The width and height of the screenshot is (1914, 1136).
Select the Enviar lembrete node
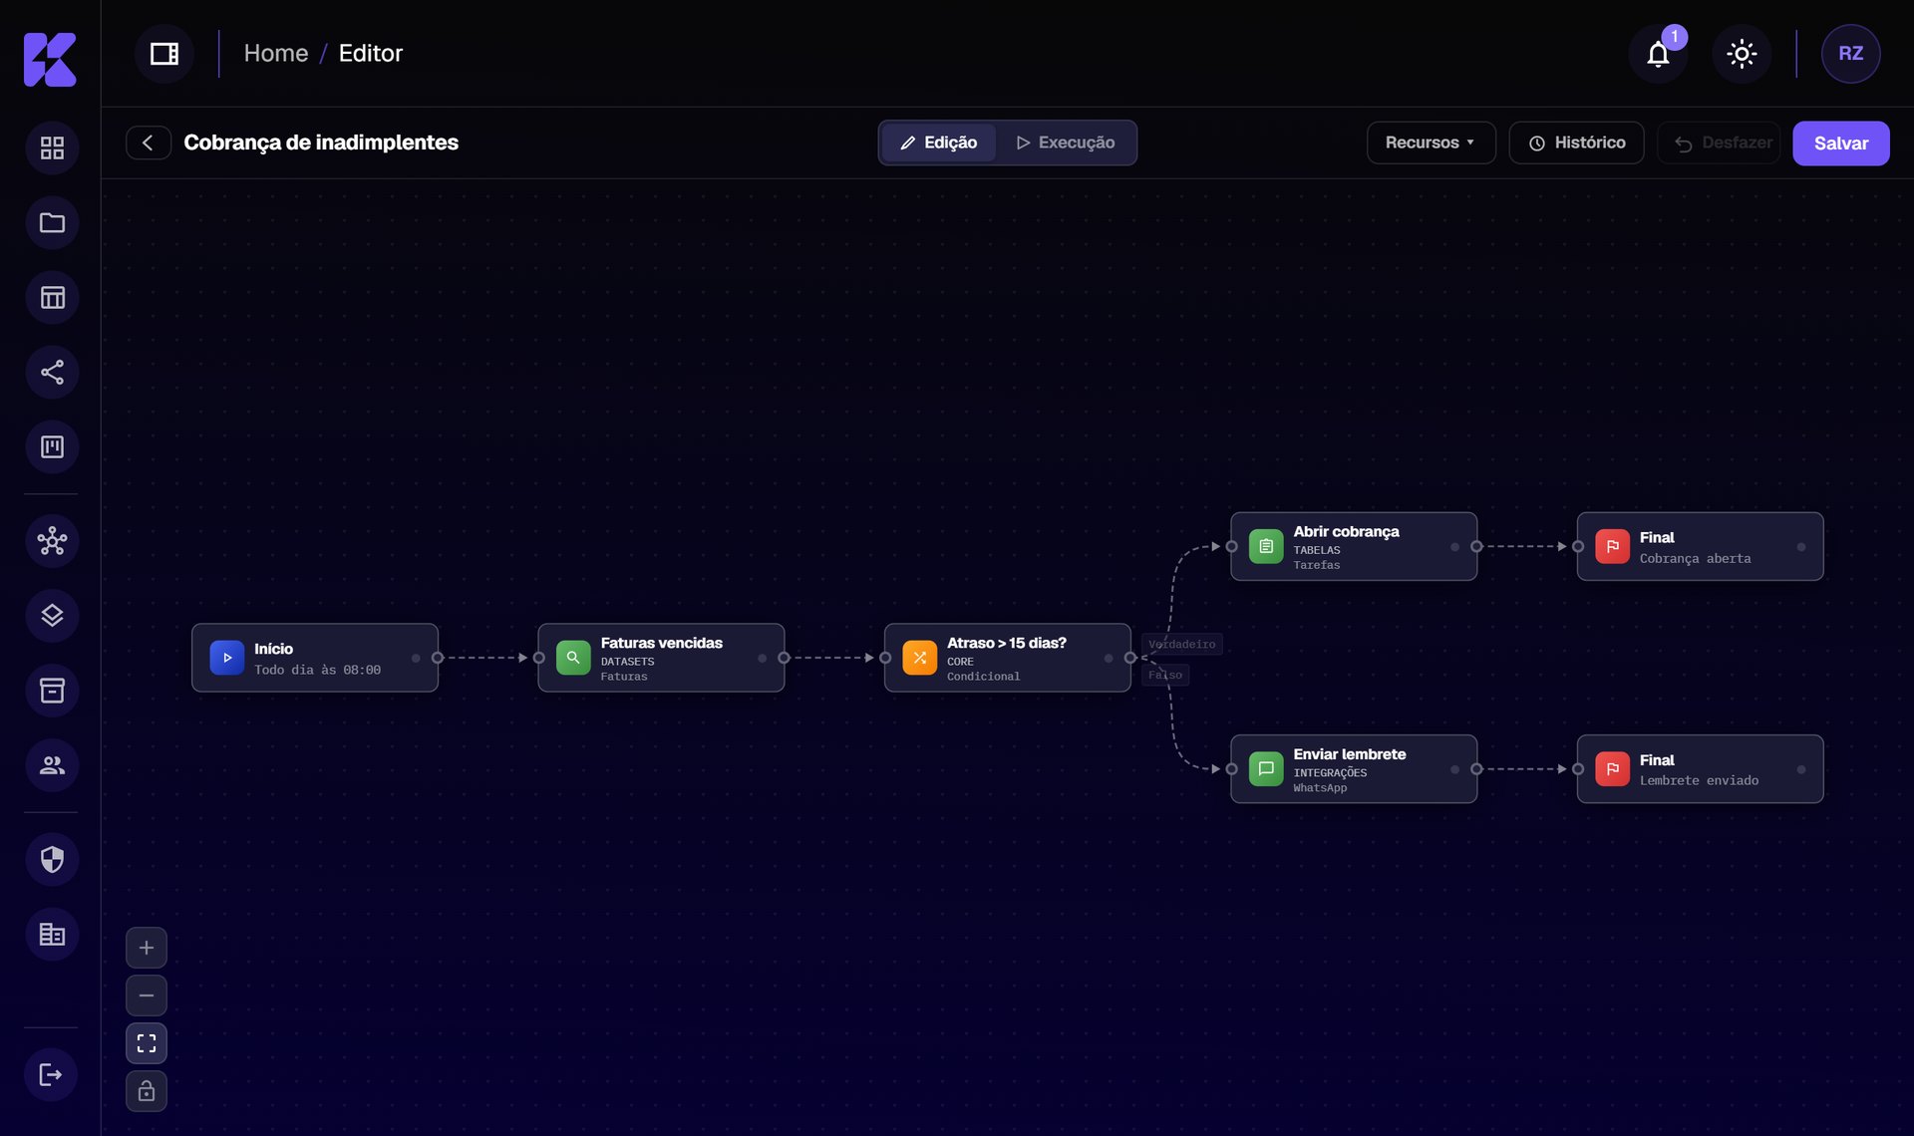1354,769
